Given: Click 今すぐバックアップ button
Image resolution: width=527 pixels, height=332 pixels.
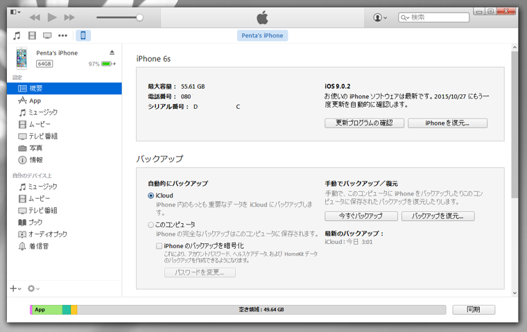Looking at the screenshot, I should pyautogui.click(x=361, y=216).
